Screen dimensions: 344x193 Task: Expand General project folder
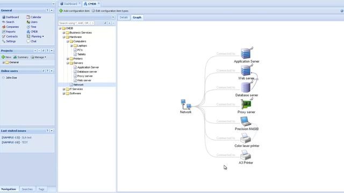(x=4, y=62)
